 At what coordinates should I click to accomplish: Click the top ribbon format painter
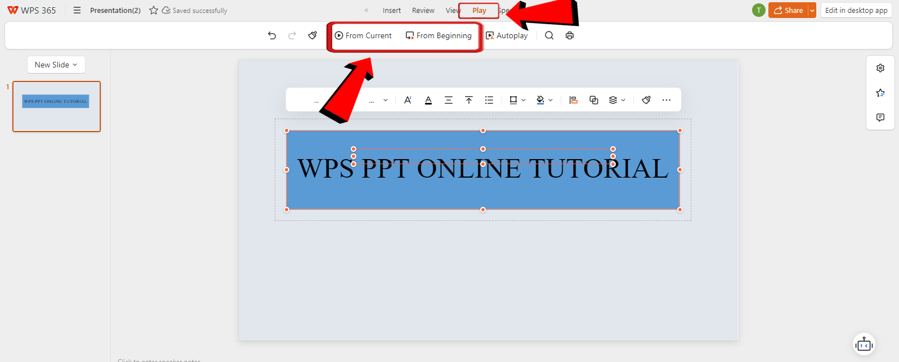coord(312,35)
